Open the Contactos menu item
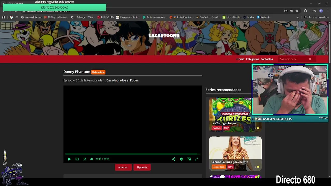The width and height of the screenshot is (331, 186). point(267,59)
